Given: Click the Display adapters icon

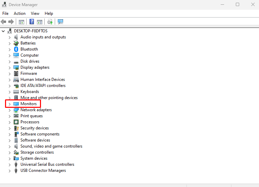Looking at the screenshot, I should (x=16, y=68).
